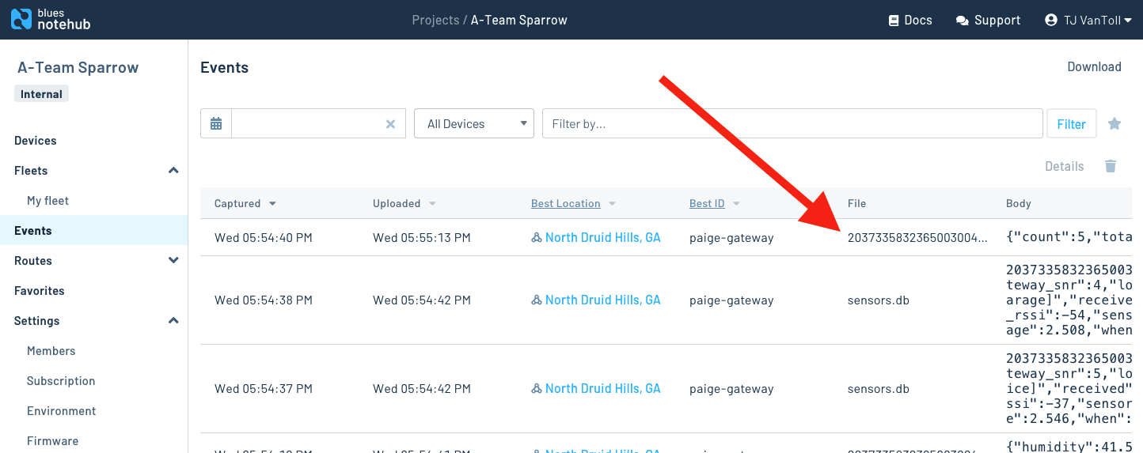Select paige-gateway in 05:54:40 row
This screenshot has width=1143, height=453.
(731, 237)
